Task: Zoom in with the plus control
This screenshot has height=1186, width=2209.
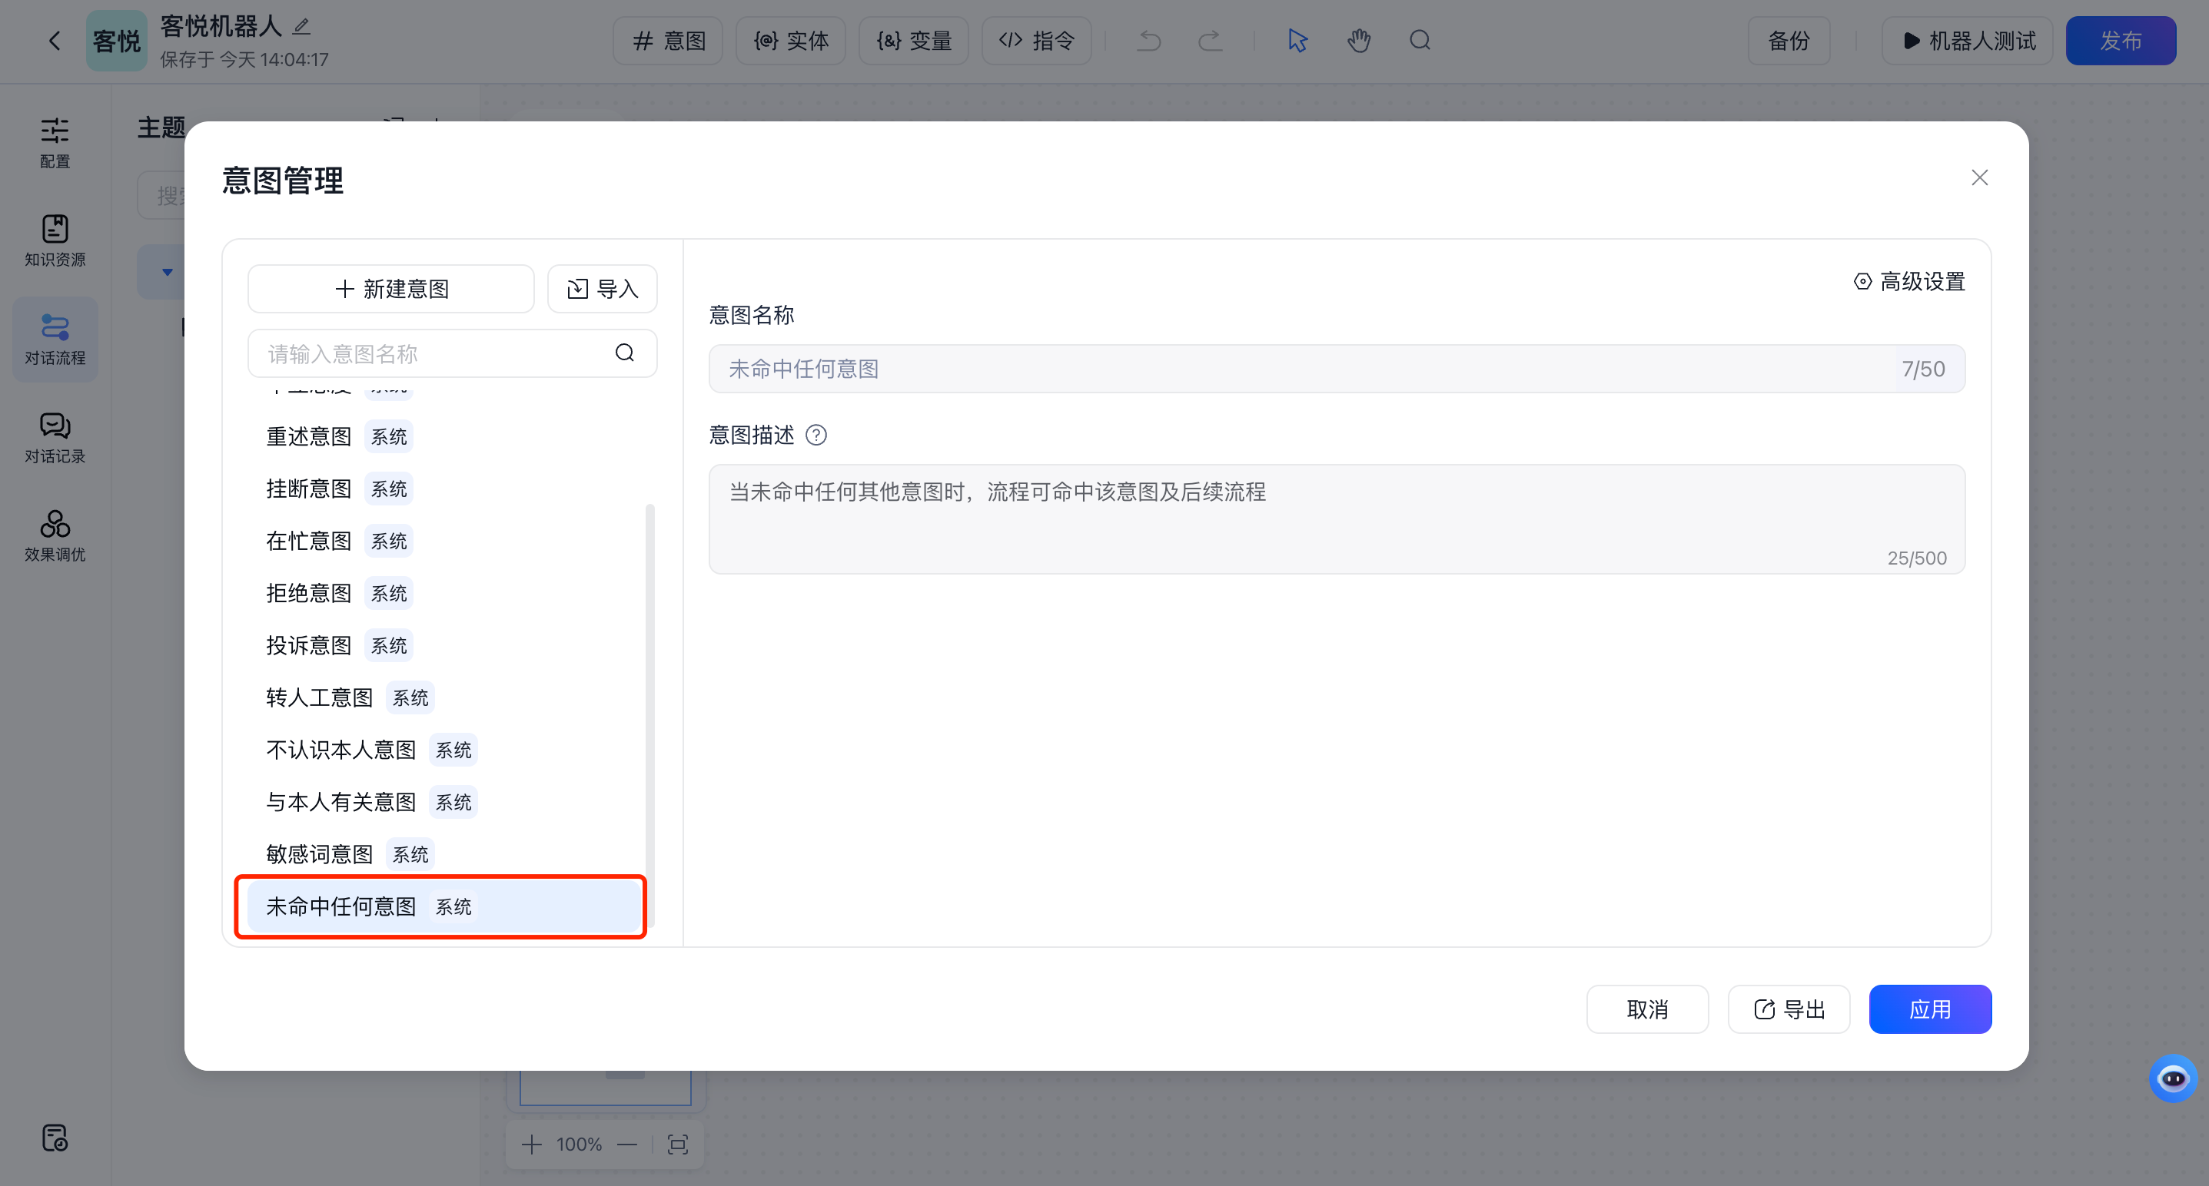Action: click(531, 1143)
